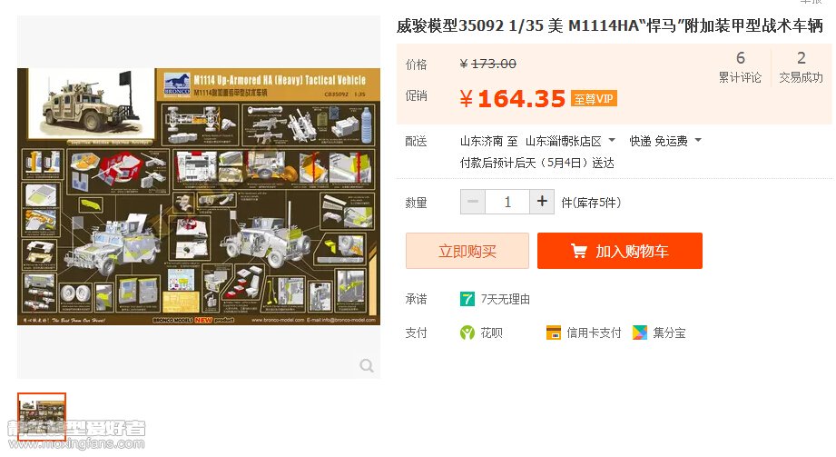Increase quantity with plus button
836x457 pixels.
tap(542, 202)
